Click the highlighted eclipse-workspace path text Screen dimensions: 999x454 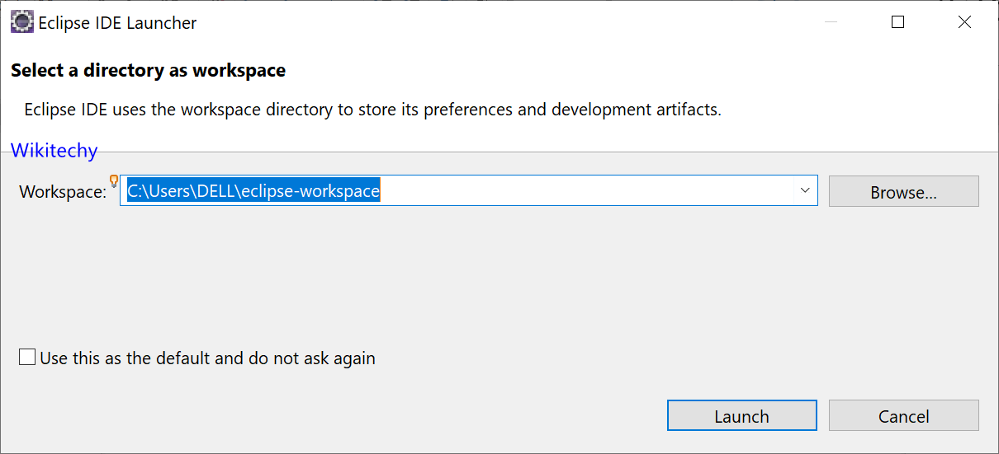pos(253,191)
